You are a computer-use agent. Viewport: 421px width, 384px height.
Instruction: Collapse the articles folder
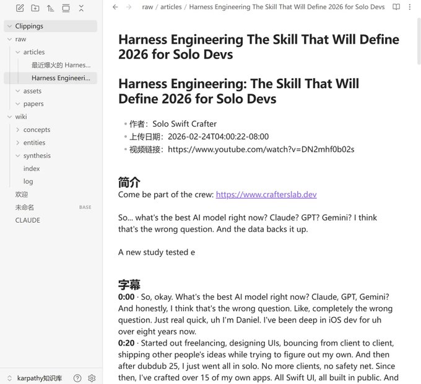pos(18,52)
